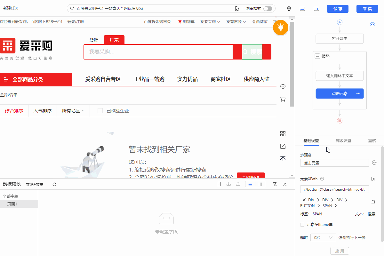Click the side-panel layout icon in top bar
Image resolution: width=384 pixels, height=256 pixels.
(316, 9)
